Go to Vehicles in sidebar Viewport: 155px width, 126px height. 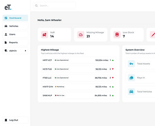(x=15, y=26)
